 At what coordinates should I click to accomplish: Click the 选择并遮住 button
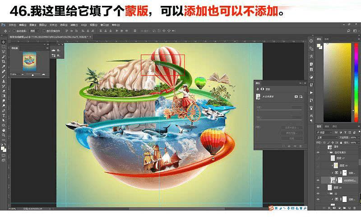tap(292, 127)
